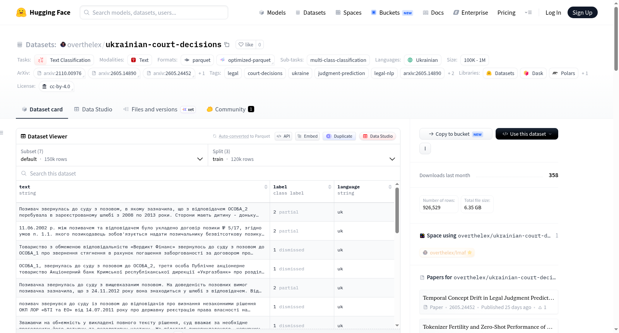
Task: Open Data Studio button in viewer header
Action: 378,136
